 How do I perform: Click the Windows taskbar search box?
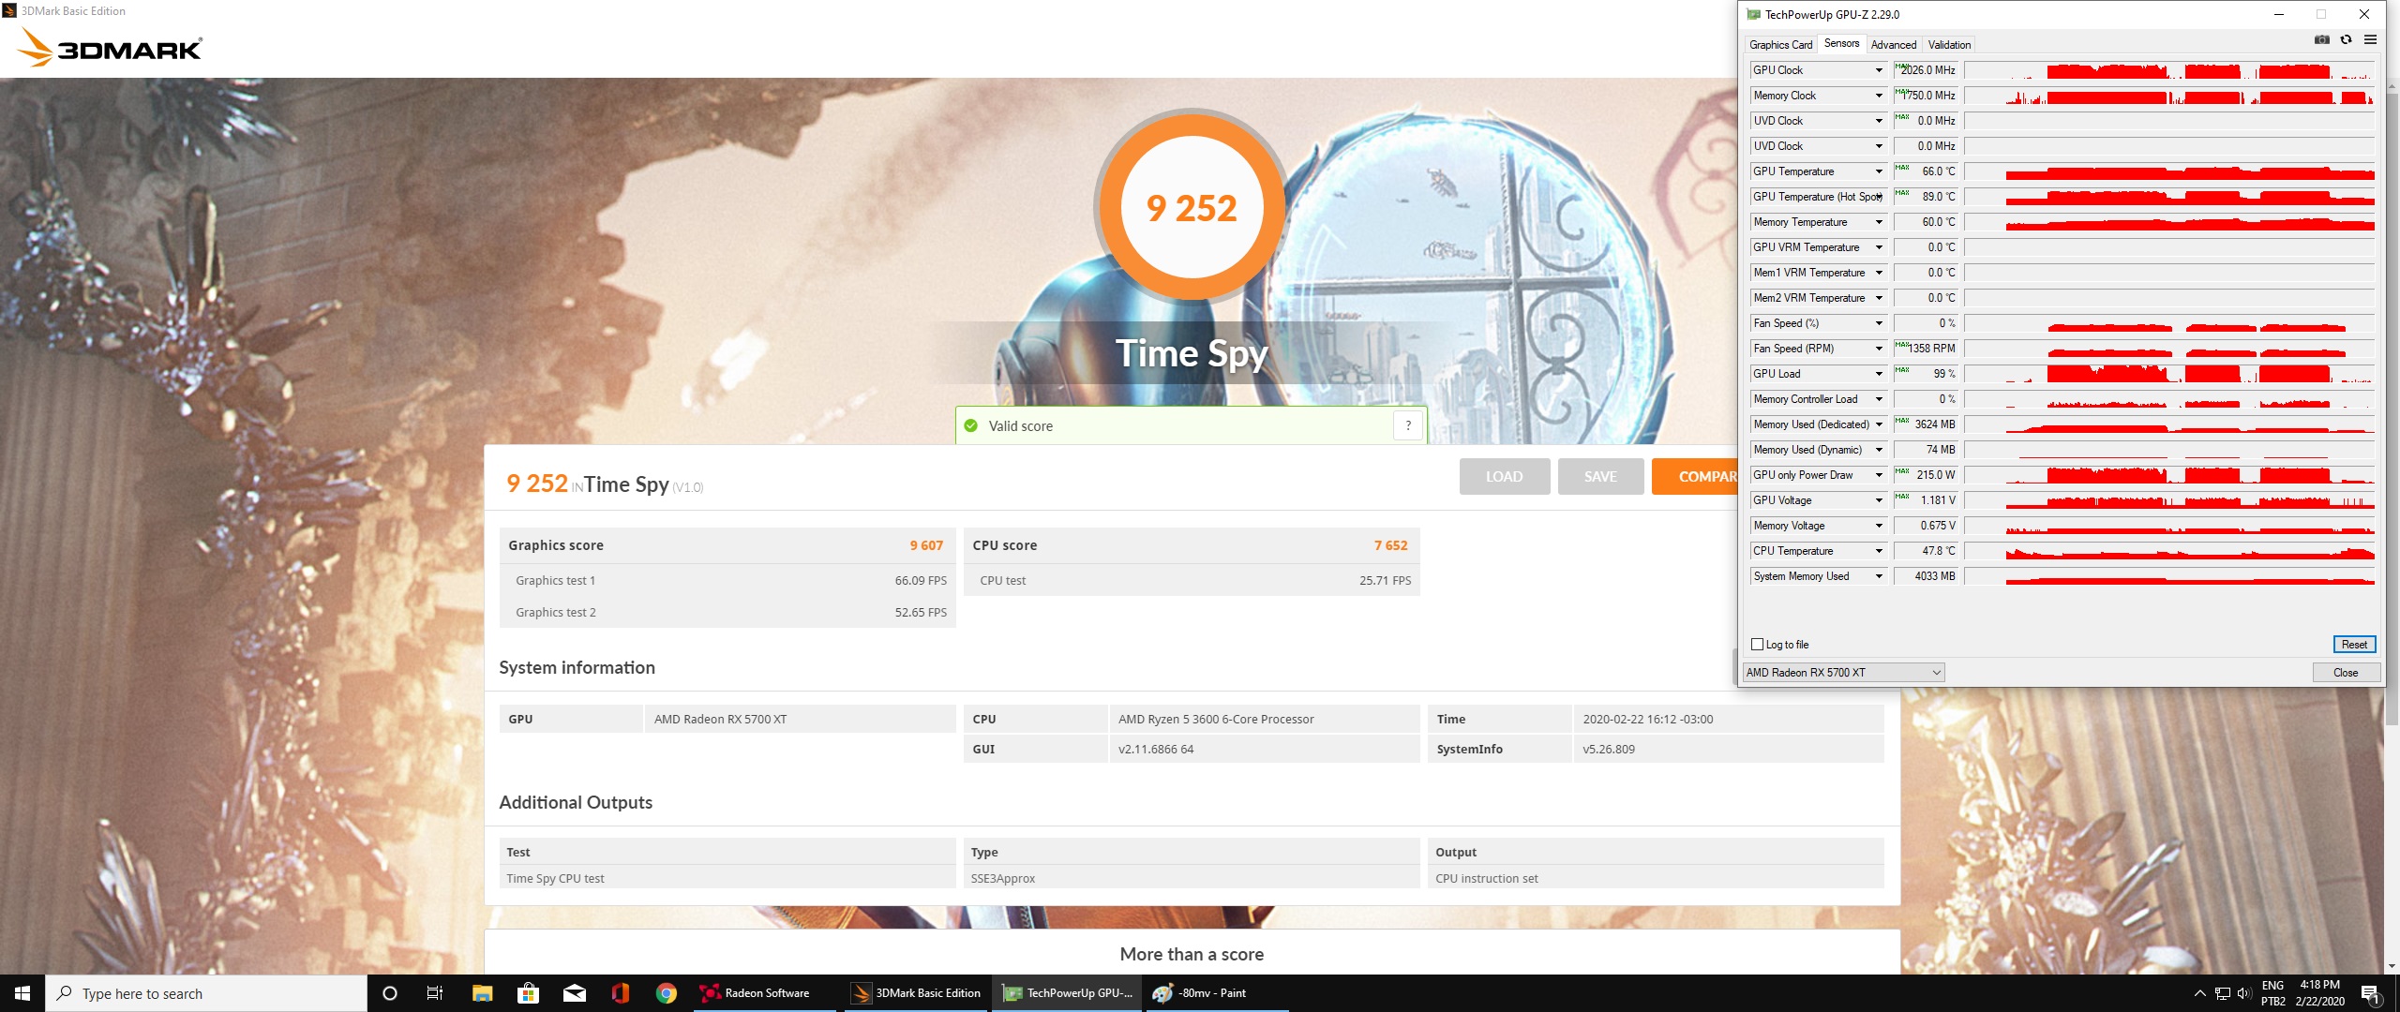tap(206, 993)
